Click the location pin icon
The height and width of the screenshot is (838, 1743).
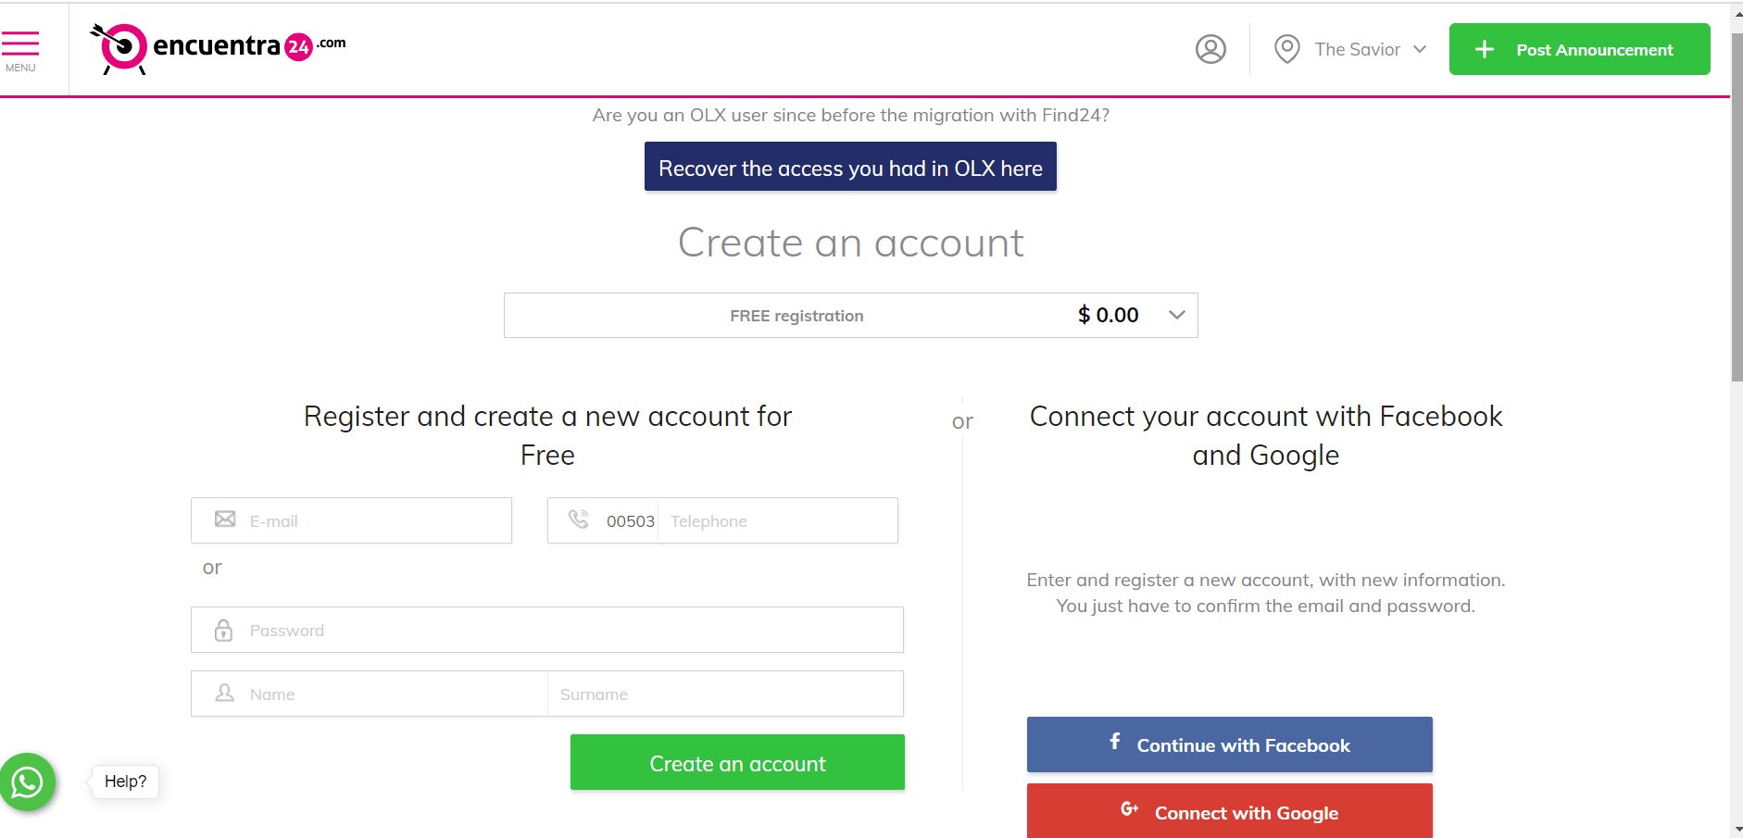(1286, 49)
